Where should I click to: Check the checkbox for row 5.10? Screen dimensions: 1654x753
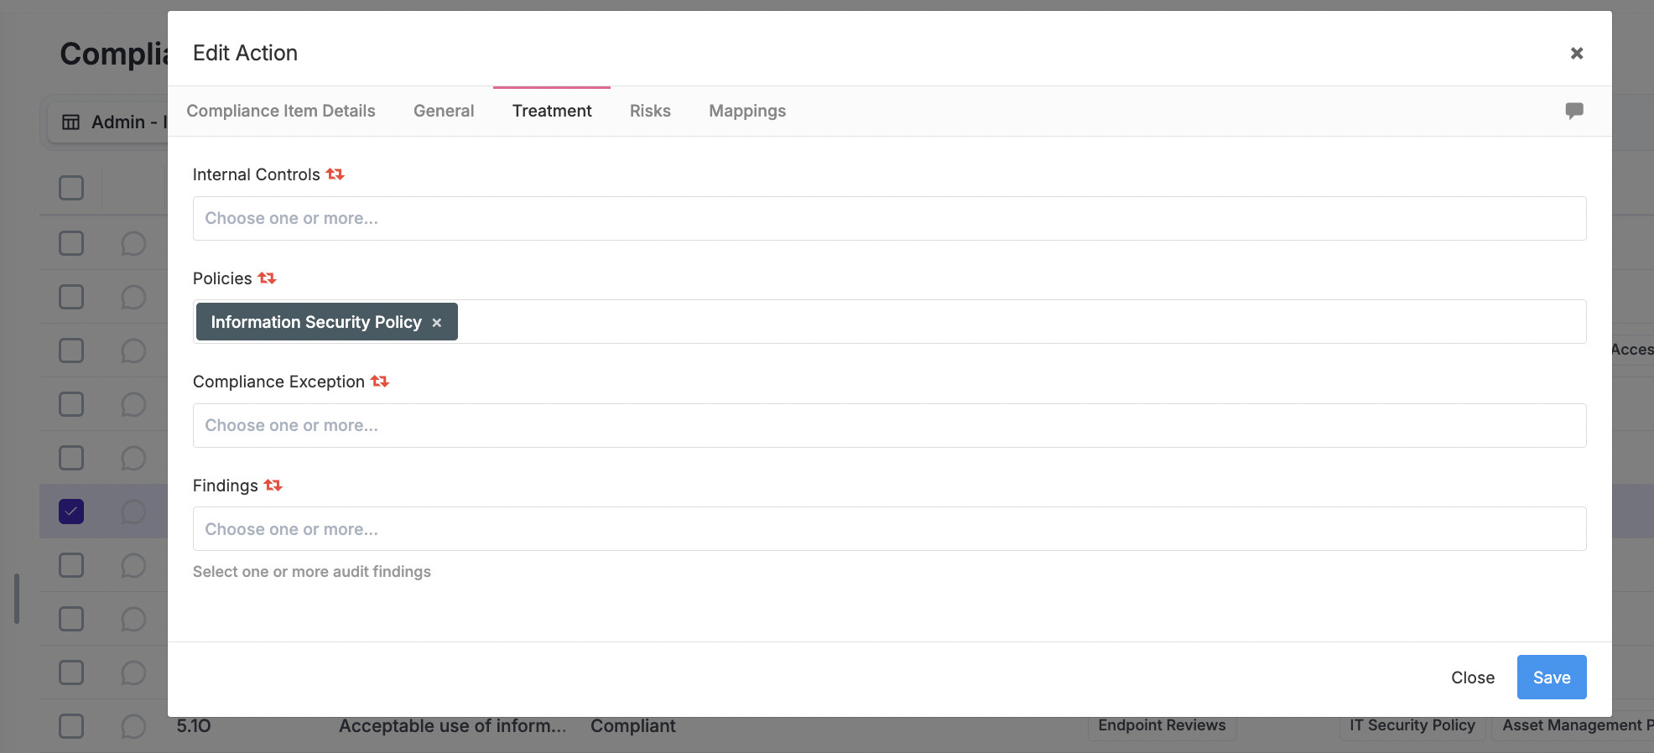(71, 726)
